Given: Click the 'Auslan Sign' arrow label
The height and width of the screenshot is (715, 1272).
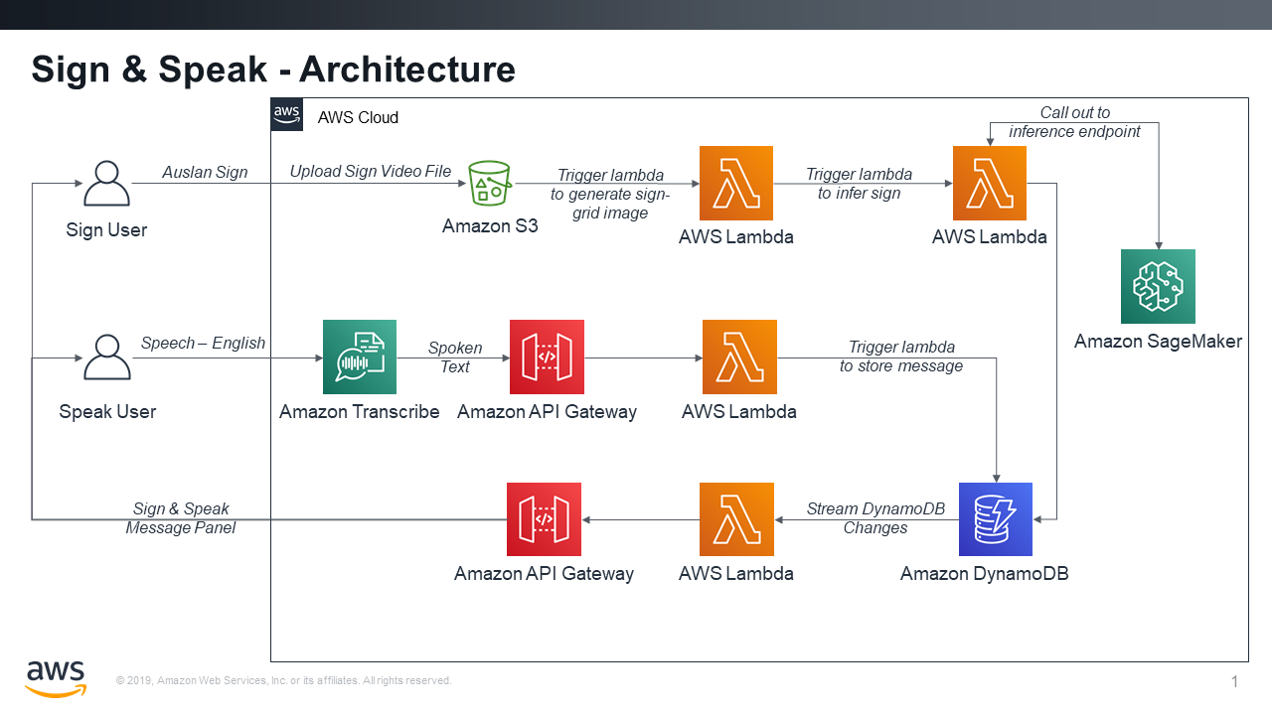Looking at the screenshot, I should coord(205,172).
